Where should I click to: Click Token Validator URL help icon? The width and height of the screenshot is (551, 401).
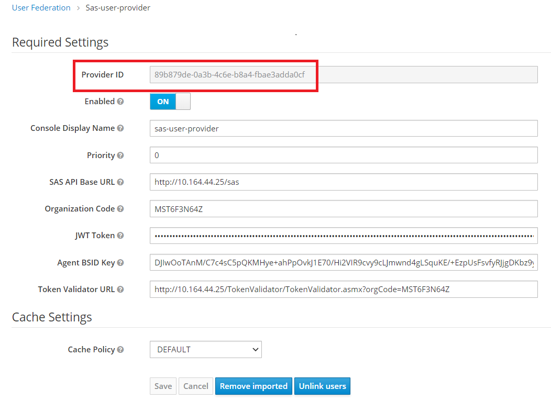click(120, 289)
